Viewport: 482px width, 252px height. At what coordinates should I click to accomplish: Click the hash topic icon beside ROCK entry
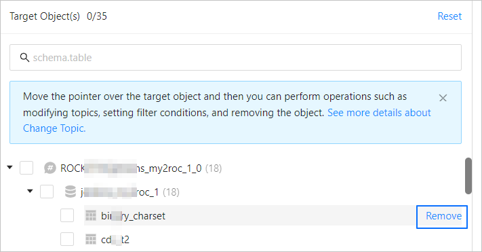[x=49, y=168]
